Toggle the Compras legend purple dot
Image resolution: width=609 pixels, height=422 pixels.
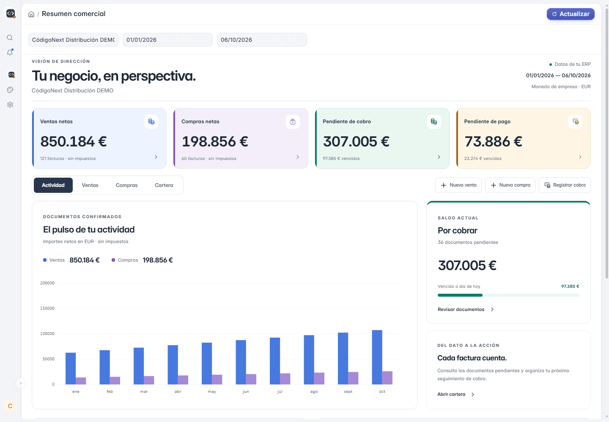(x=113, y=260)
